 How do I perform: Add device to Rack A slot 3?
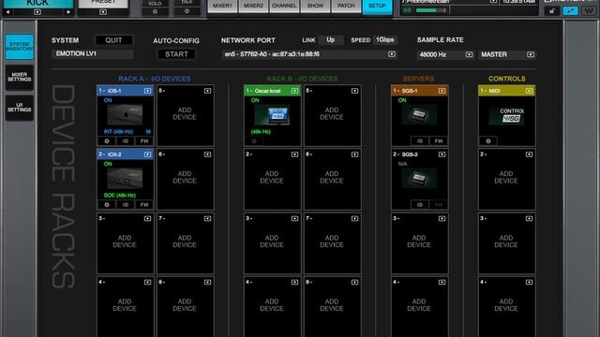(x=125, y=242)
